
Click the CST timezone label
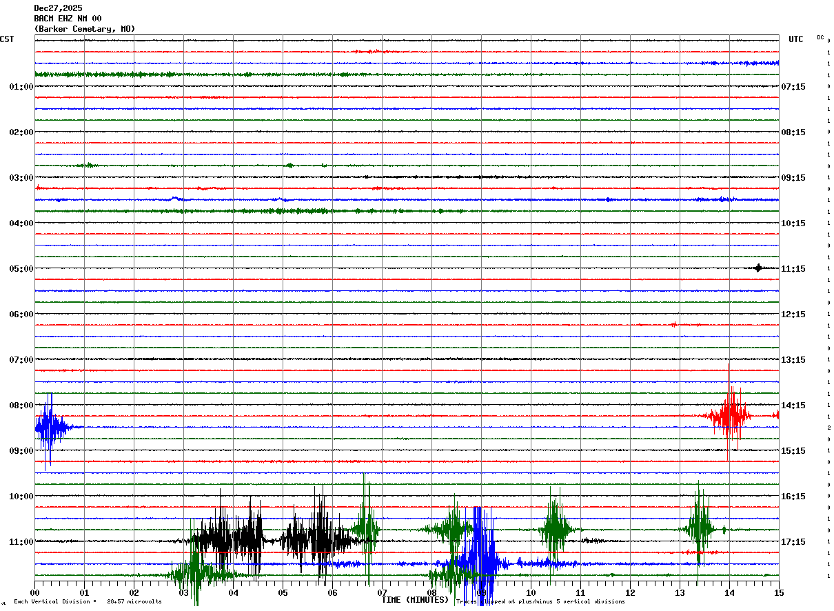pos(7,39)
